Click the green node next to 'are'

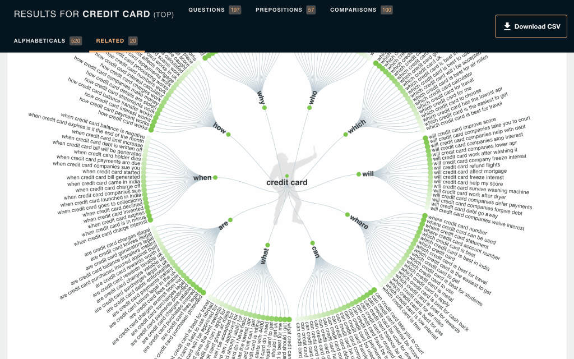click(230, 220)
